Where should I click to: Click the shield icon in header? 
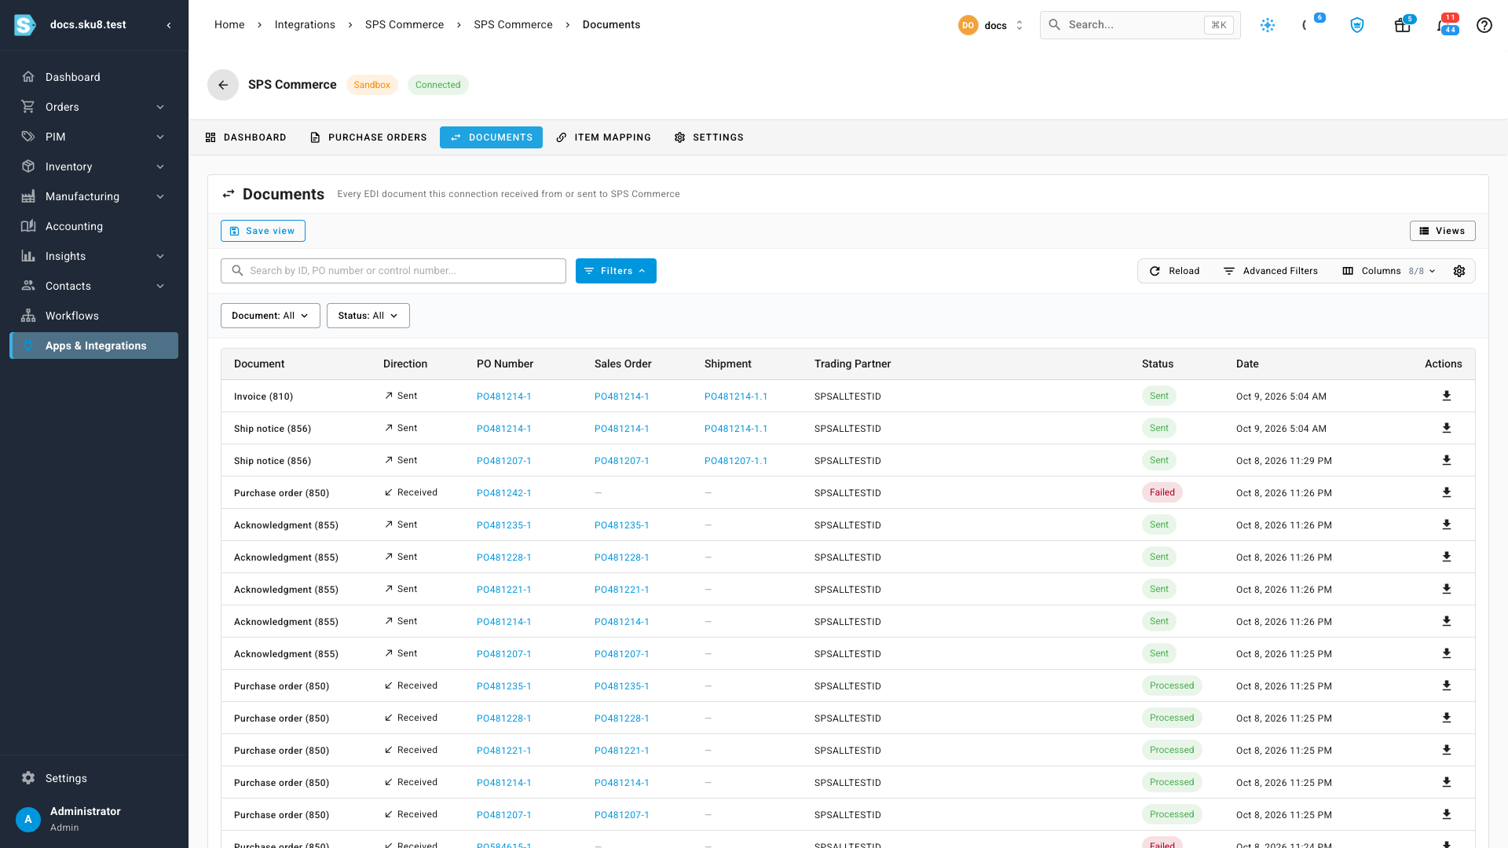(x=1356, y=25)
